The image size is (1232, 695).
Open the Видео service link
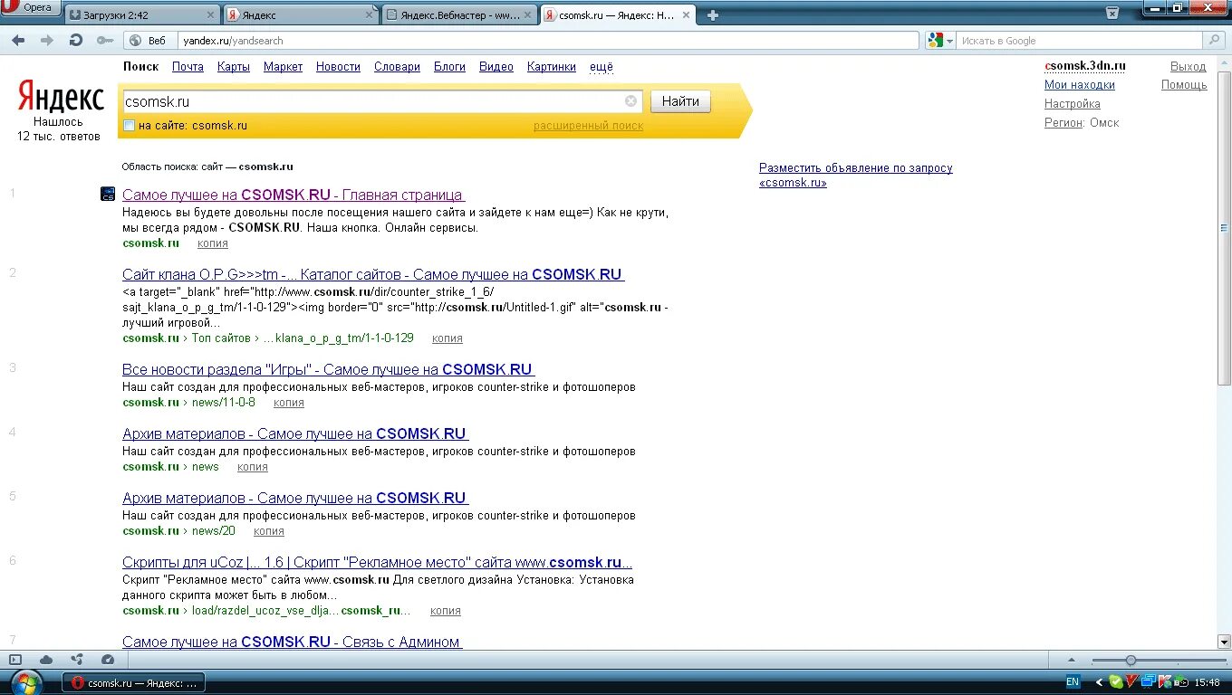tap(496, 67)
